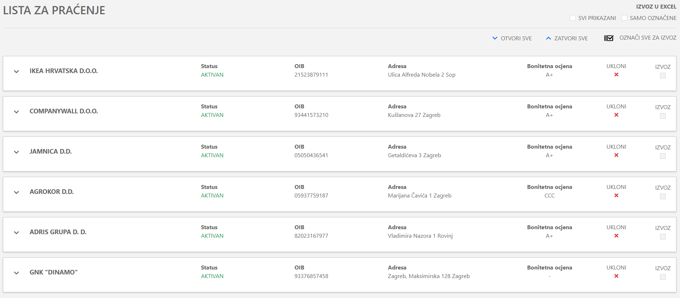Collapse all rows with ZATVORI SVE
This screenshot has width=680, height=298.
(x=567, y=38)
